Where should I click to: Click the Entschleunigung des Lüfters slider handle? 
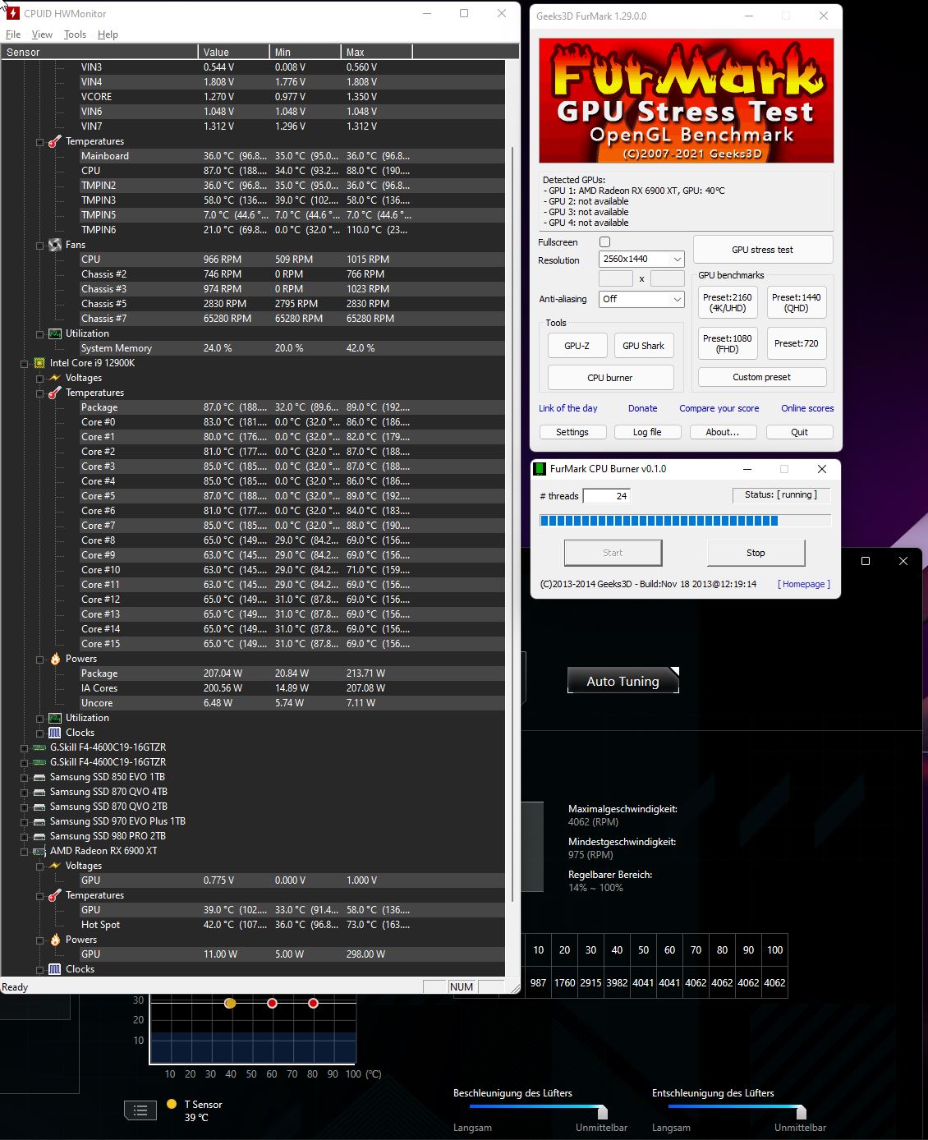pos(802,1111)
